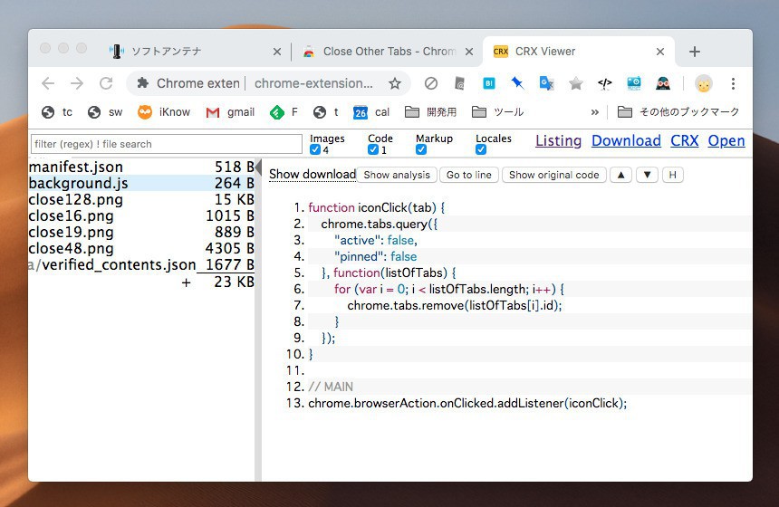Viewport: 779px width, 507px height.
Task: Click the Show analysis button
Action: click(x=396, y=175)
